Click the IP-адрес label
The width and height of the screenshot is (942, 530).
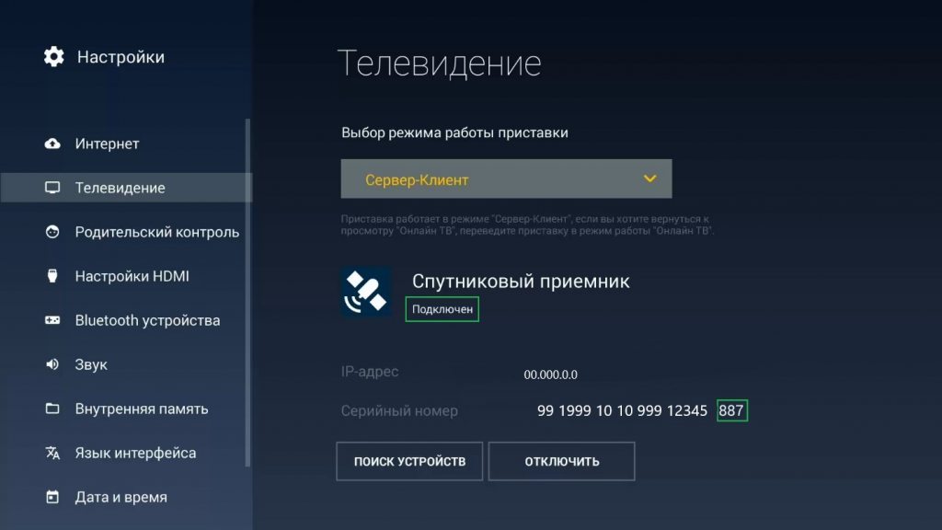(x=370, y=372)
